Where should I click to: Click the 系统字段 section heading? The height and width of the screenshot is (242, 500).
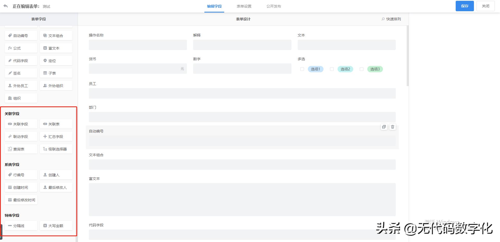[x=12, y=165]
